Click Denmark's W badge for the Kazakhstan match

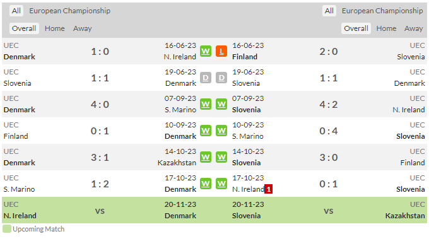point(206,157)
